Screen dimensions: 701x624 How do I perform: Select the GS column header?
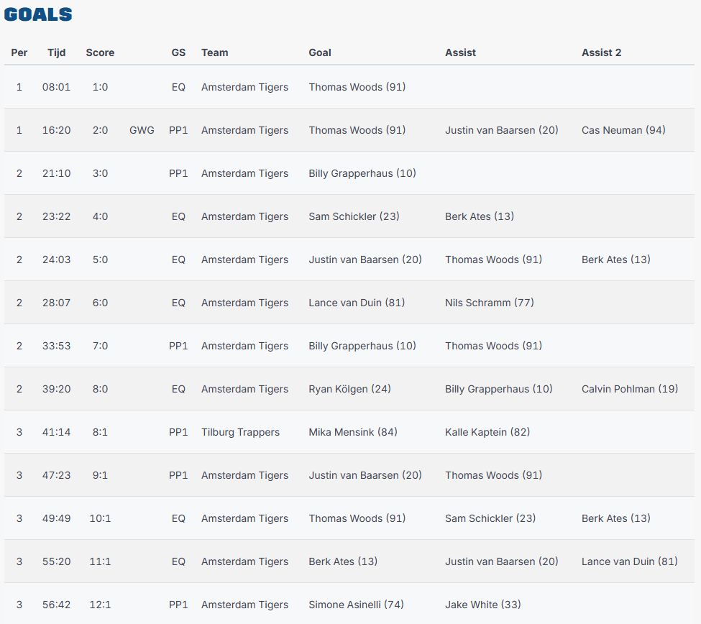pos(178,52)
